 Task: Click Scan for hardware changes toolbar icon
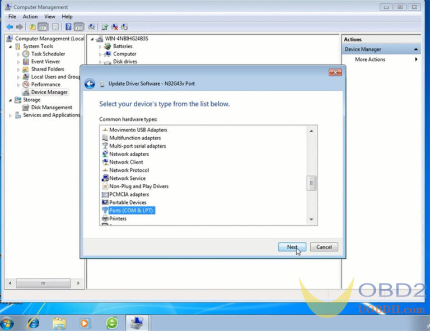(x=91, y=27)
